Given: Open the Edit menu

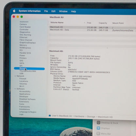Looking at the screenshot, I should click(x=53, y=11).
